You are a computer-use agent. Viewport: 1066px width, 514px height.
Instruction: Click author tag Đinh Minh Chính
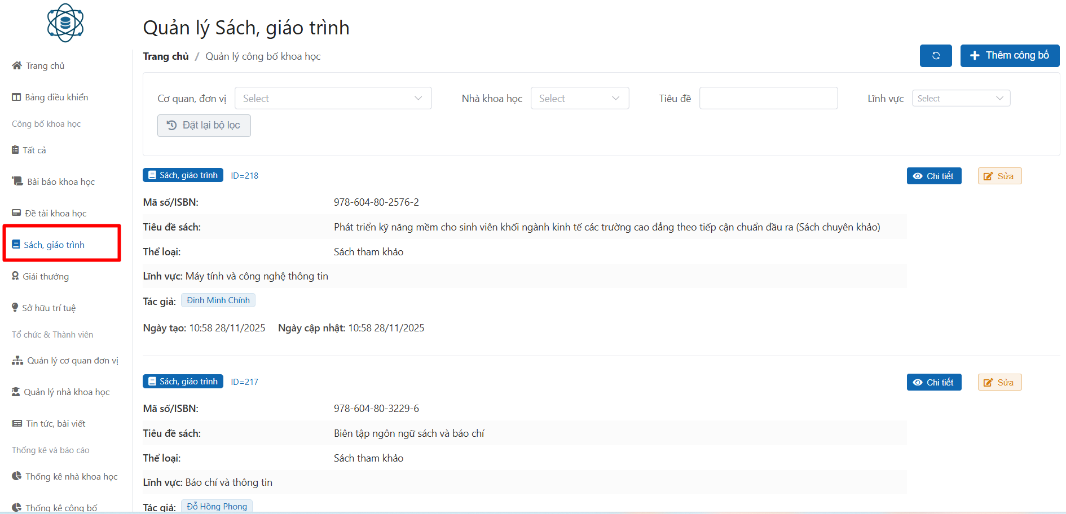pos(218,300)
